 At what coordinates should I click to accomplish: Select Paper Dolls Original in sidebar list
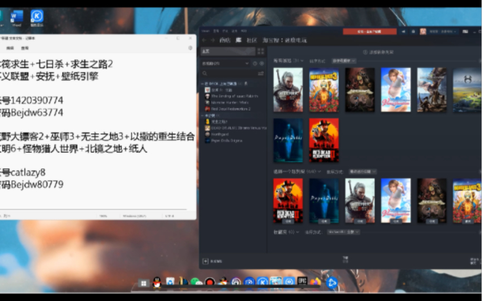(x=224, y=140)
